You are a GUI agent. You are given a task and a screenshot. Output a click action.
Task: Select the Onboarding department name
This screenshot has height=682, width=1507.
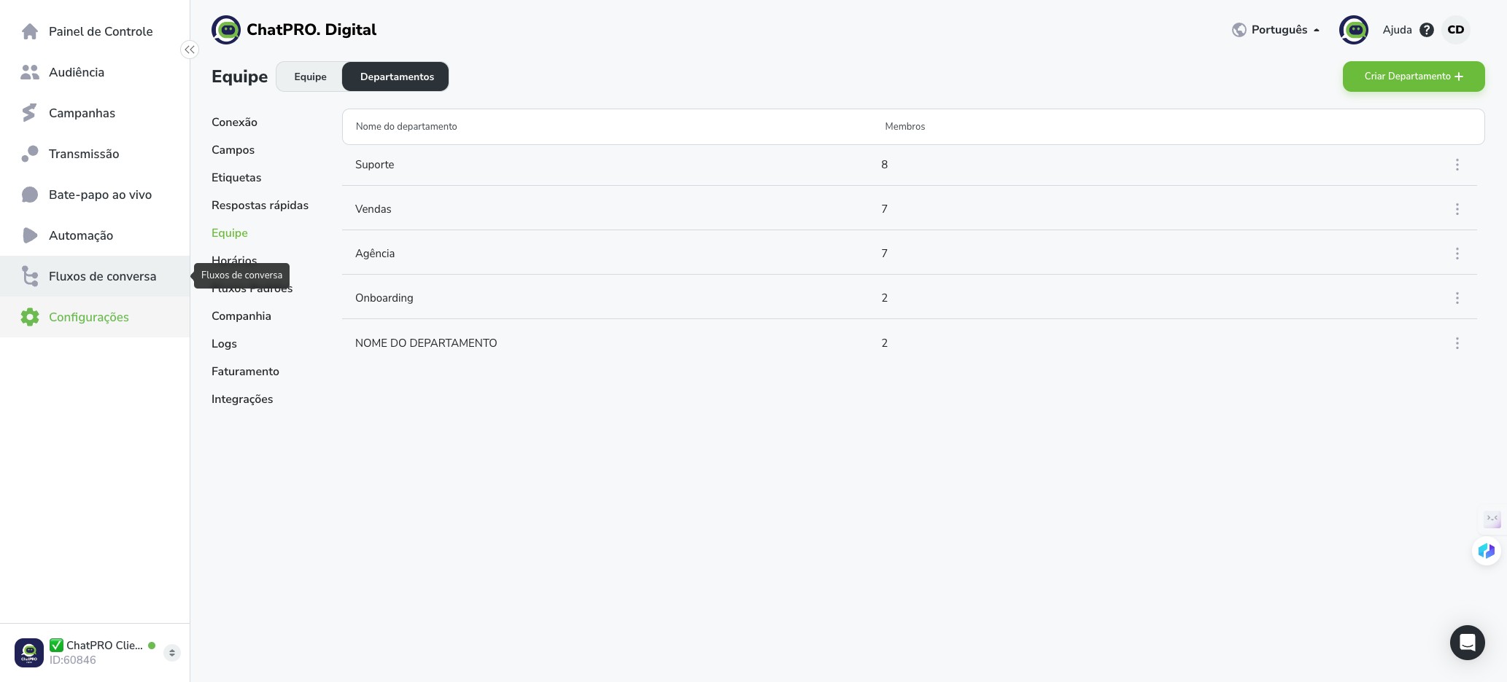point(384,298)
